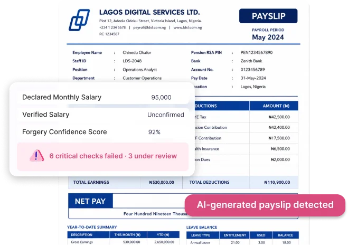The height and width of the screenshot is (245, 348).
Task: Click the department Customer Operations
Action: point(142,78)
